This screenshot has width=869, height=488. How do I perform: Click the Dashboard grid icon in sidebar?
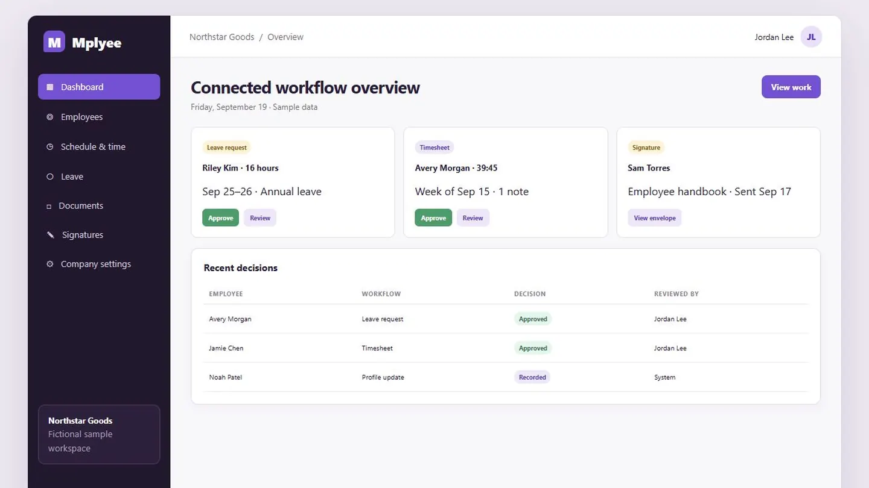click(x=50, y=87)
